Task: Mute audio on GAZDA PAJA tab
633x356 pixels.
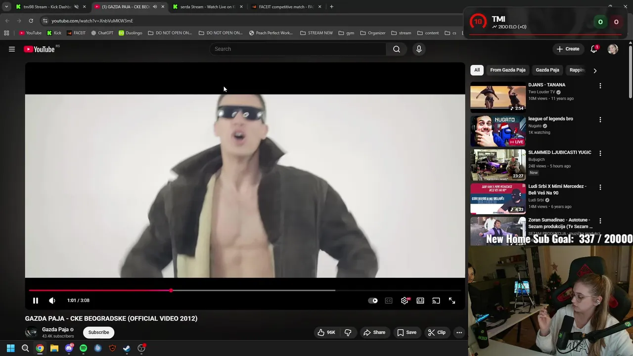Action: click(x=155, y=7)
